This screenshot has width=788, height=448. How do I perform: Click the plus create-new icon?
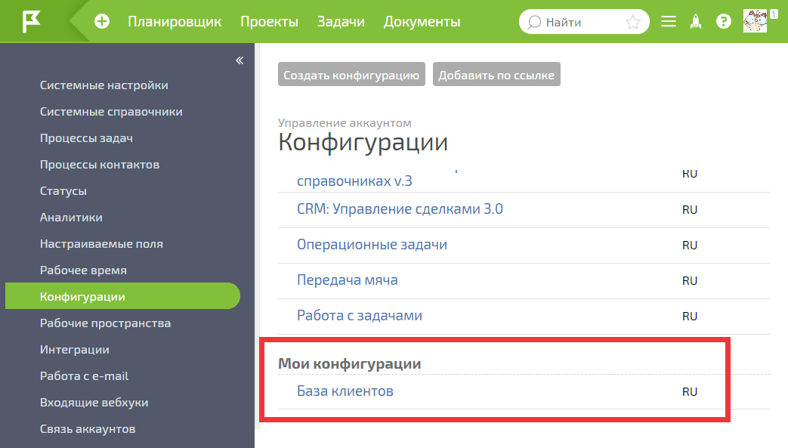[x=102, y=22]
